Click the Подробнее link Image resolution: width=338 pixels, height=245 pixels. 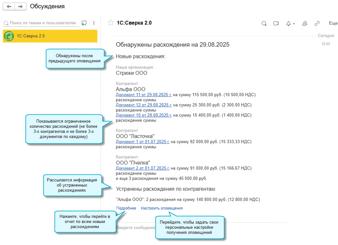126,208
